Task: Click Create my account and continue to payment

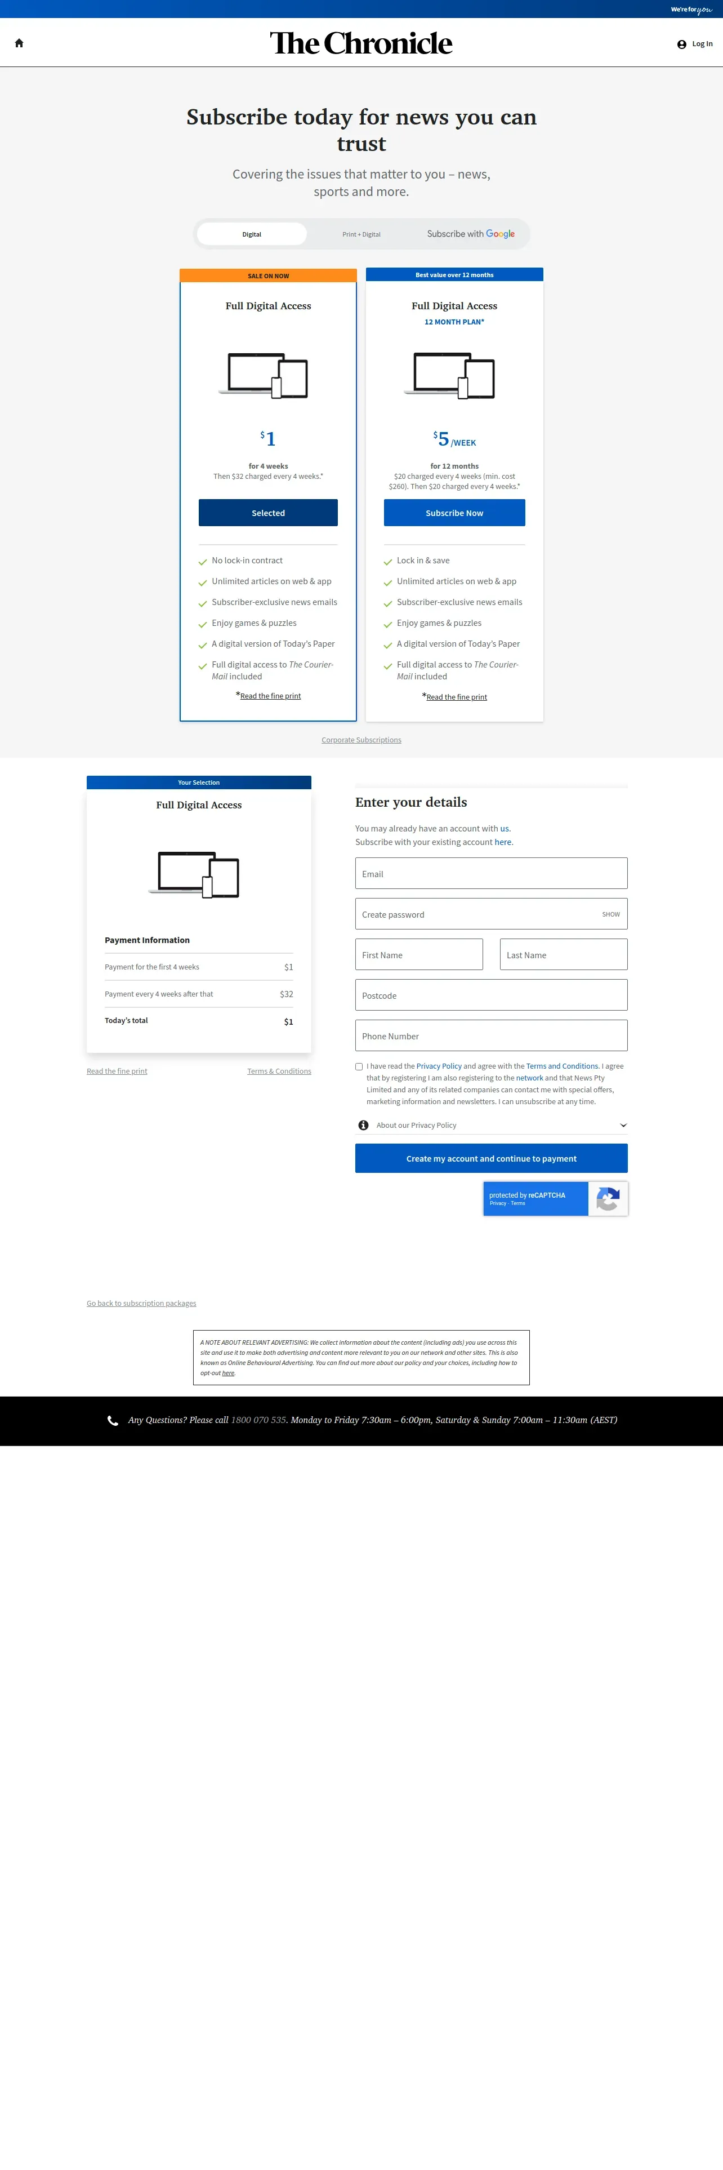Action: click(x=492, y=1158)
